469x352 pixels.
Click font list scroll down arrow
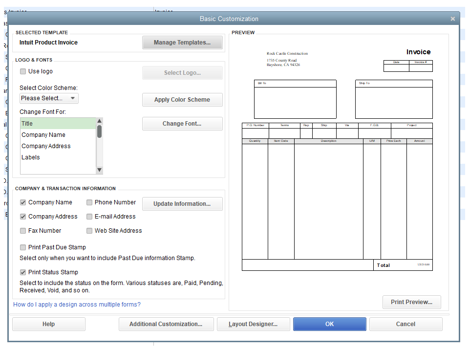(x=100, y=170)
